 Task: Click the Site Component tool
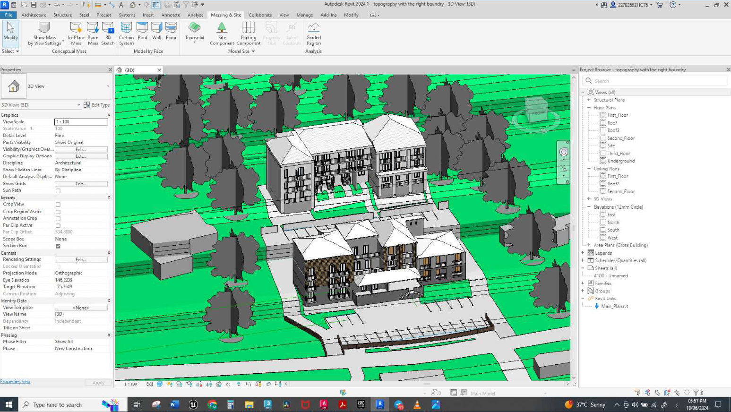[222, 34]
